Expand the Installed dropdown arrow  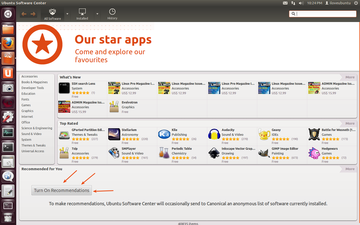point(97,14)
